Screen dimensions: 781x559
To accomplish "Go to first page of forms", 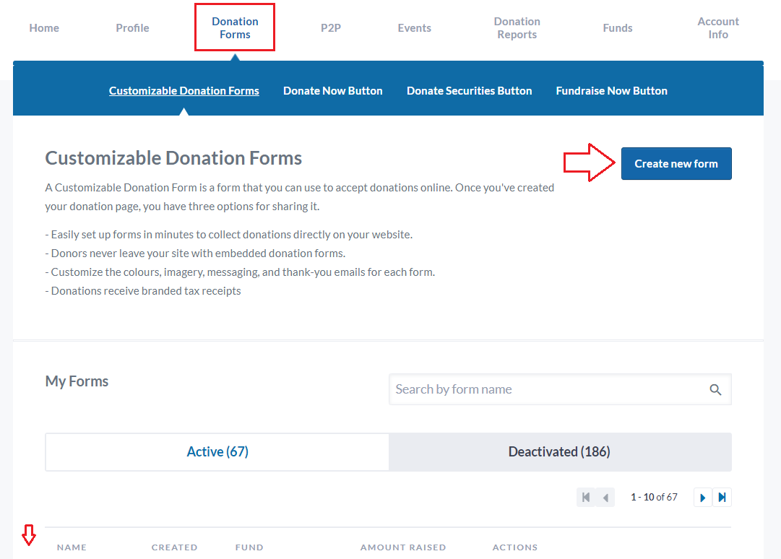I will (586, 498).
